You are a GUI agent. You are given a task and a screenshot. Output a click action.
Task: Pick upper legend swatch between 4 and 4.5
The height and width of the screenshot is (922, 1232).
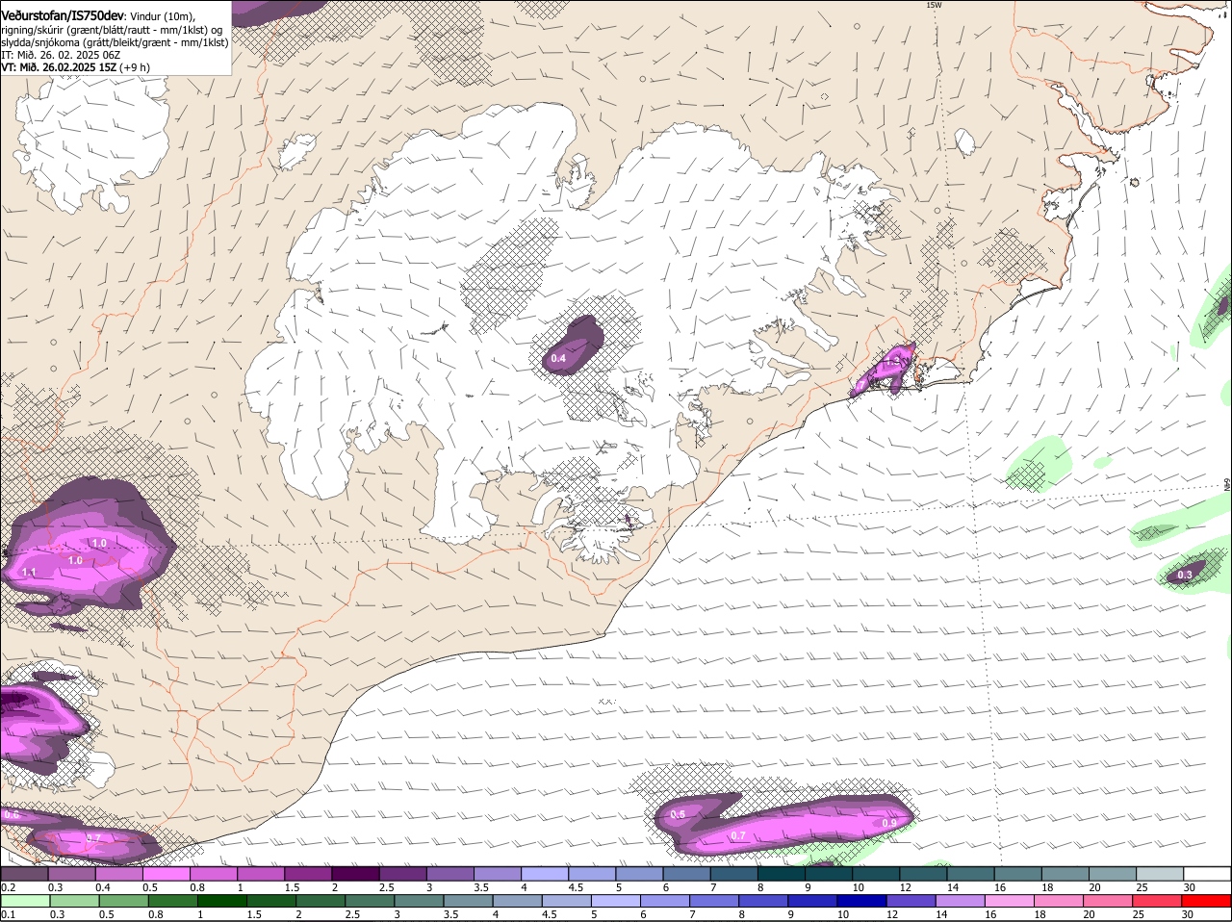544,873
